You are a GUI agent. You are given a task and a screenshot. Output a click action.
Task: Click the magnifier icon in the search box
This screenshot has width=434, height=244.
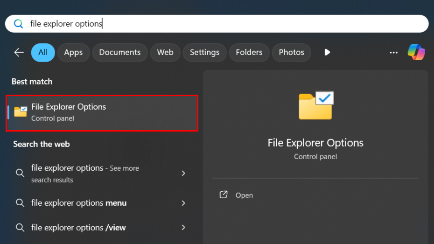coord(18,24)
